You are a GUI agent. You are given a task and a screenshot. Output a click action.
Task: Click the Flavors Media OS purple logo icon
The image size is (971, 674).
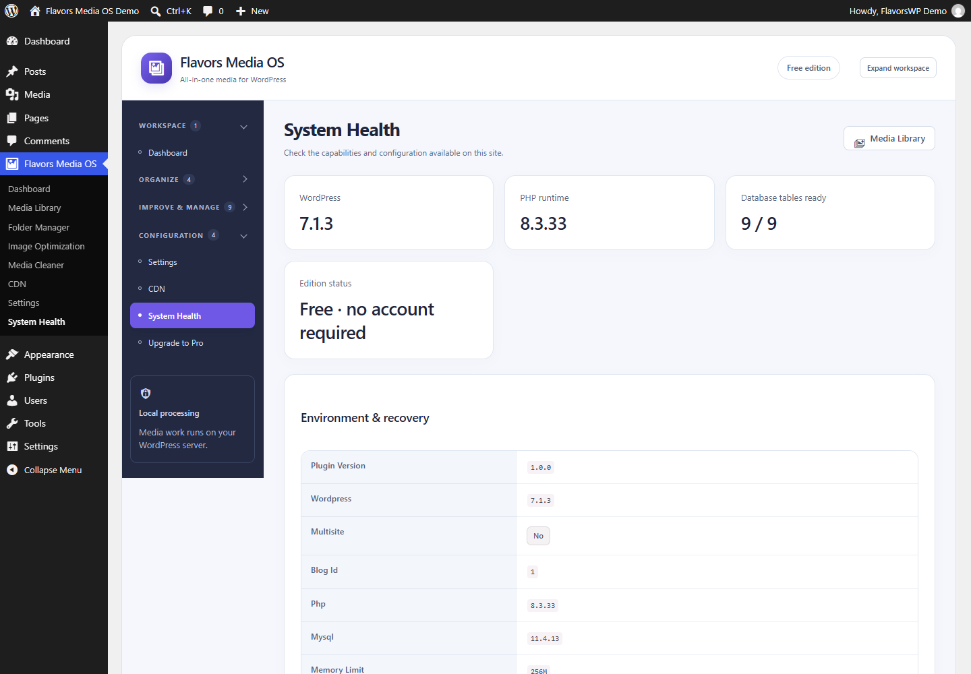click(x=156, y=68)
